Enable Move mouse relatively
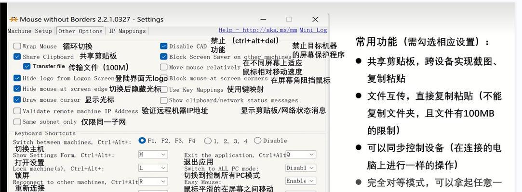Screen dimensions: 522x192 point(163,67)
